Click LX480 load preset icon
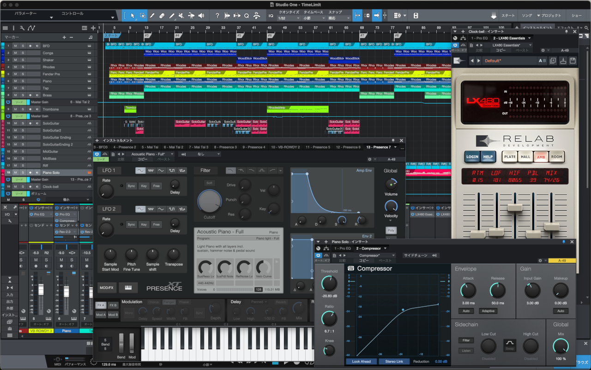591x370 pixels. [563, 61]
